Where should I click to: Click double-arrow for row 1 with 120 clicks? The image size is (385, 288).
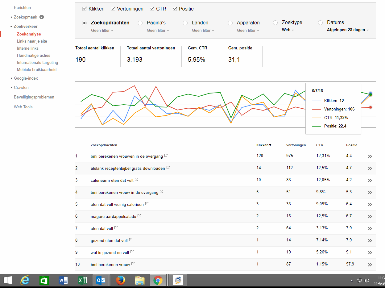pos(370,157)
